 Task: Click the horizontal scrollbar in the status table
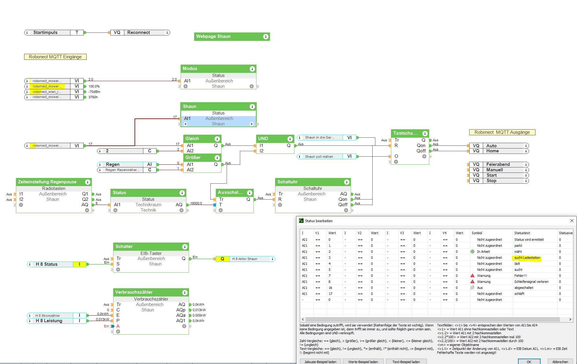433,319
